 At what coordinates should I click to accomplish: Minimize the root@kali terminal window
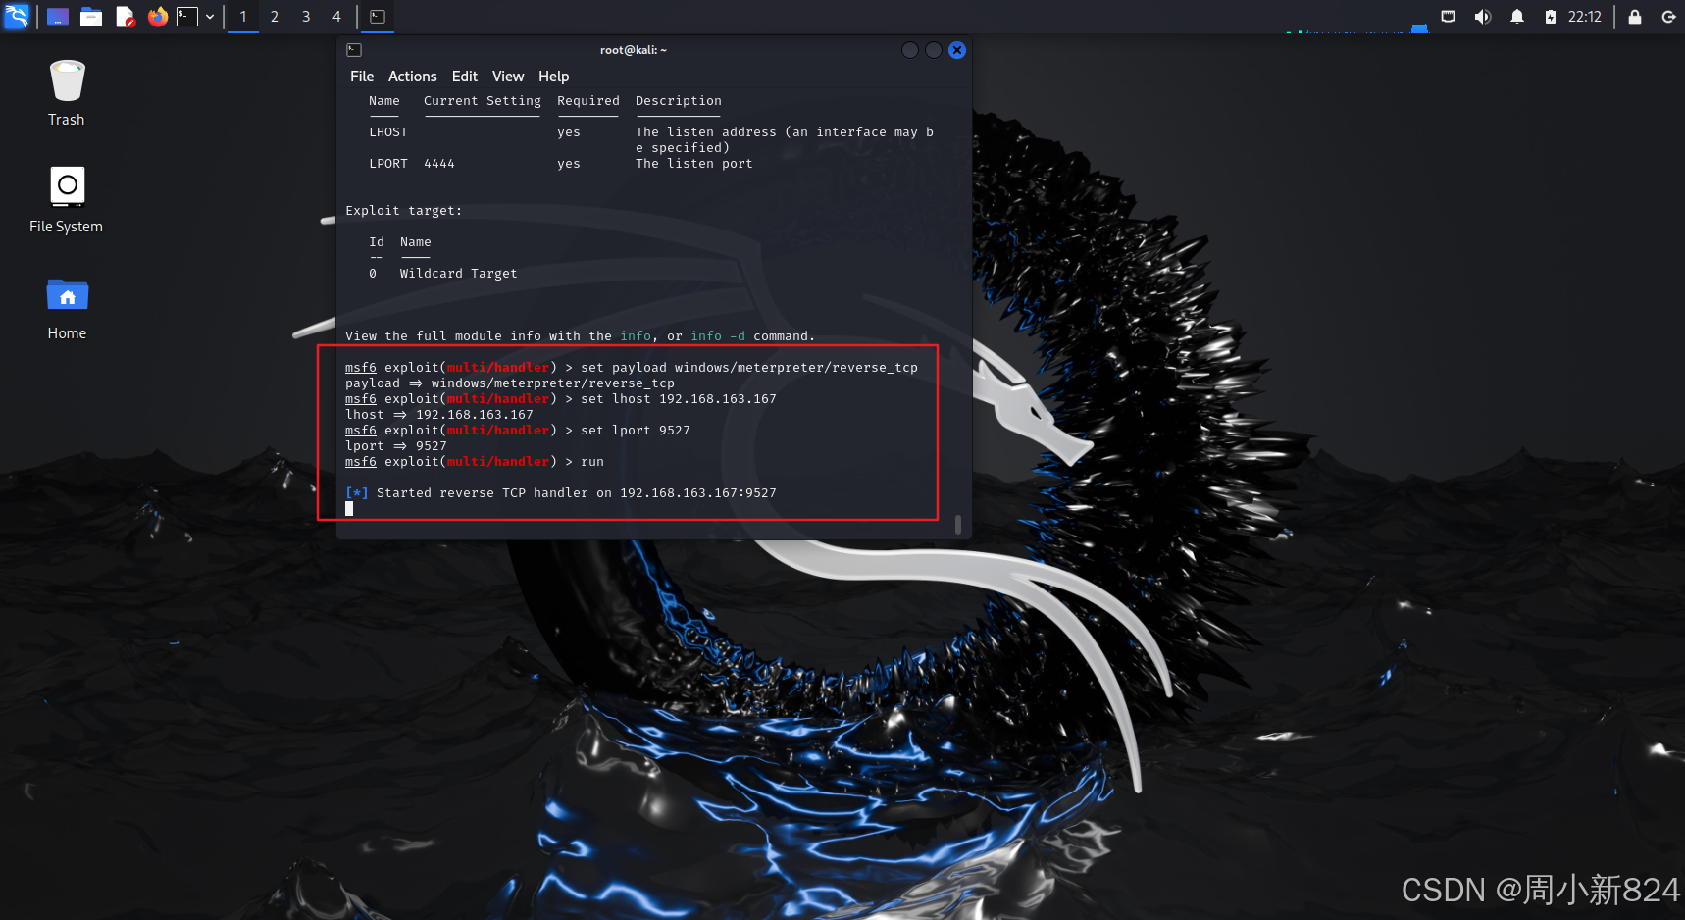910,50
